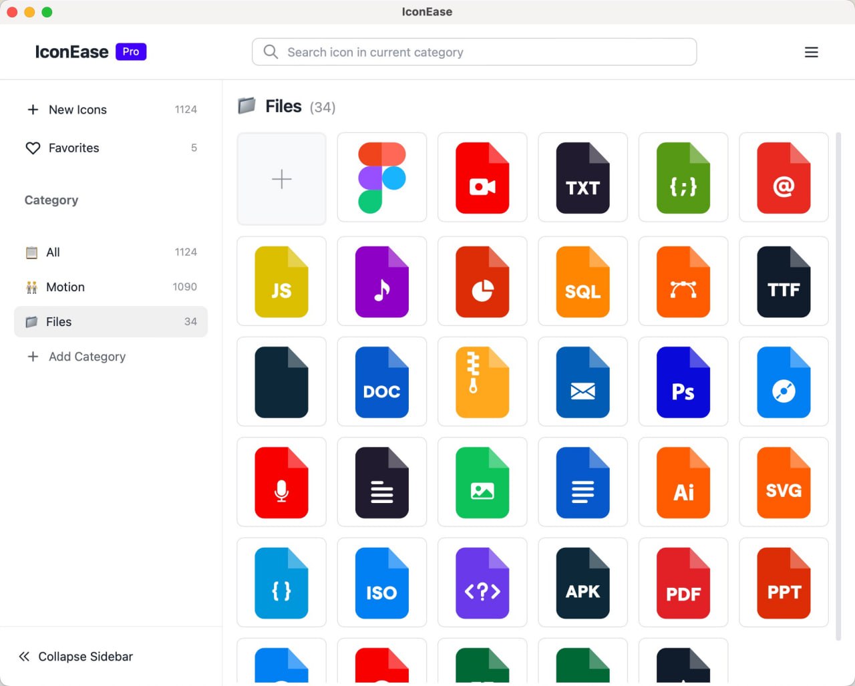Open the dark APK file icon
Screen dimensions: 855x686
[582, 582]
